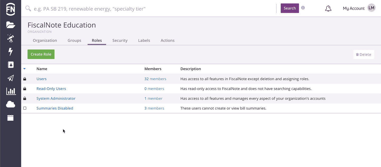Go to the Actions tab

[x=167, y=40]
